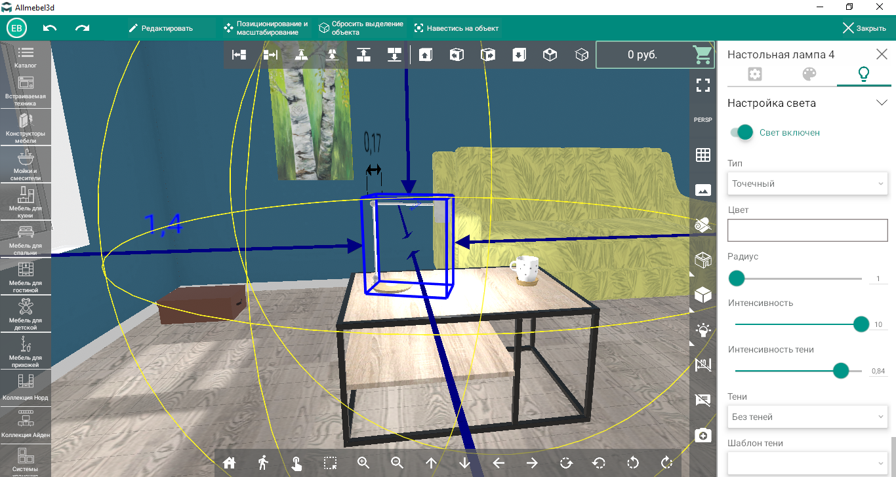This screenshot has height=477, width=896.
Task: Click the cube front view icon
Action: [426, 55]
